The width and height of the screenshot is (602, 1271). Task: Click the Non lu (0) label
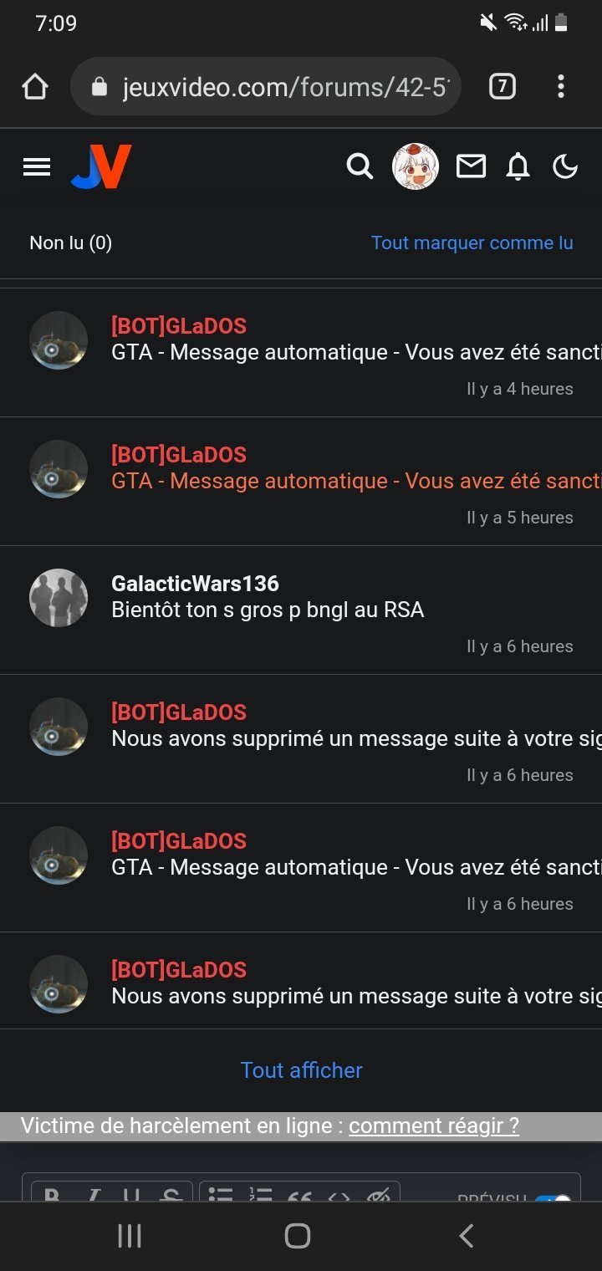pos(70,242)
